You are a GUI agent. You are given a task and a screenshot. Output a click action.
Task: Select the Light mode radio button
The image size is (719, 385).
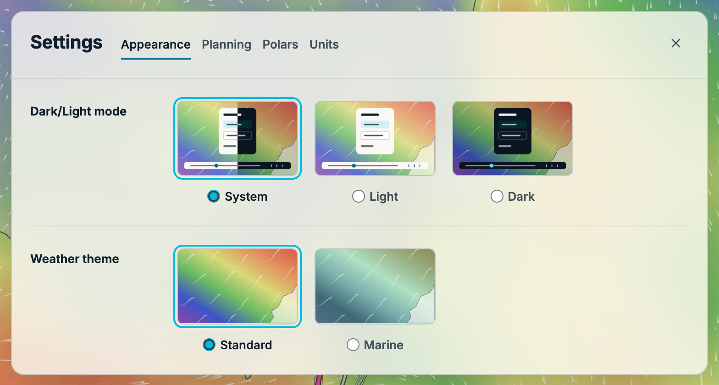pos(359,196)
